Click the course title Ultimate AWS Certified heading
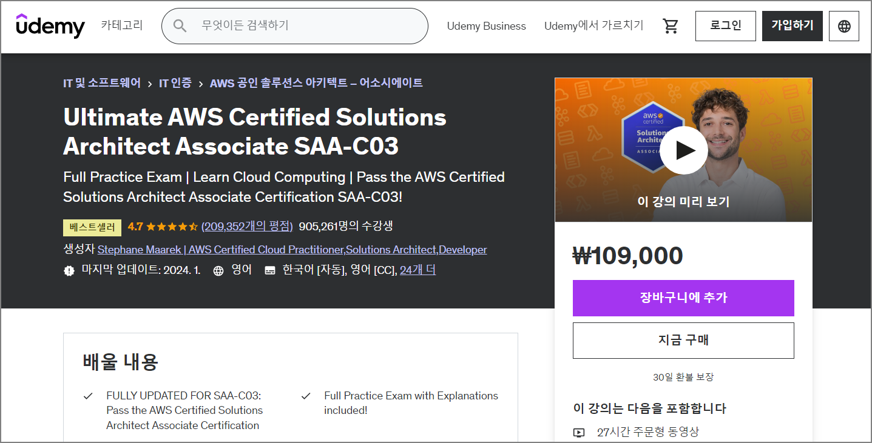This screenshot has width=872, height=443. pos(255,132)
